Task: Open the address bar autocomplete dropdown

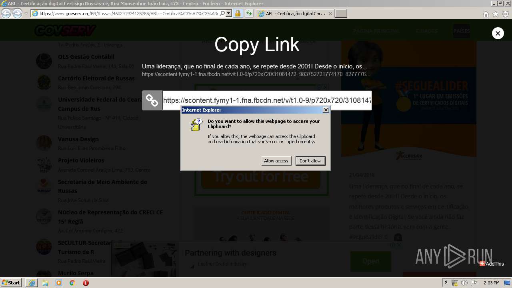Action: click(x=229, y=14)
